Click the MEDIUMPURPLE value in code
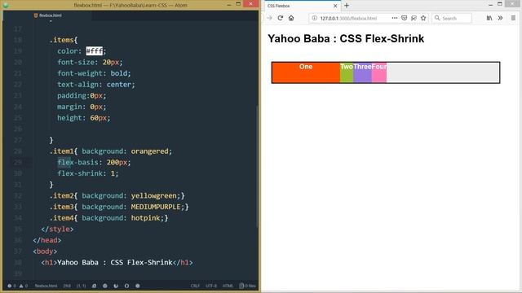The height and width of the screenshot is (293, 522). click(156, 207)
